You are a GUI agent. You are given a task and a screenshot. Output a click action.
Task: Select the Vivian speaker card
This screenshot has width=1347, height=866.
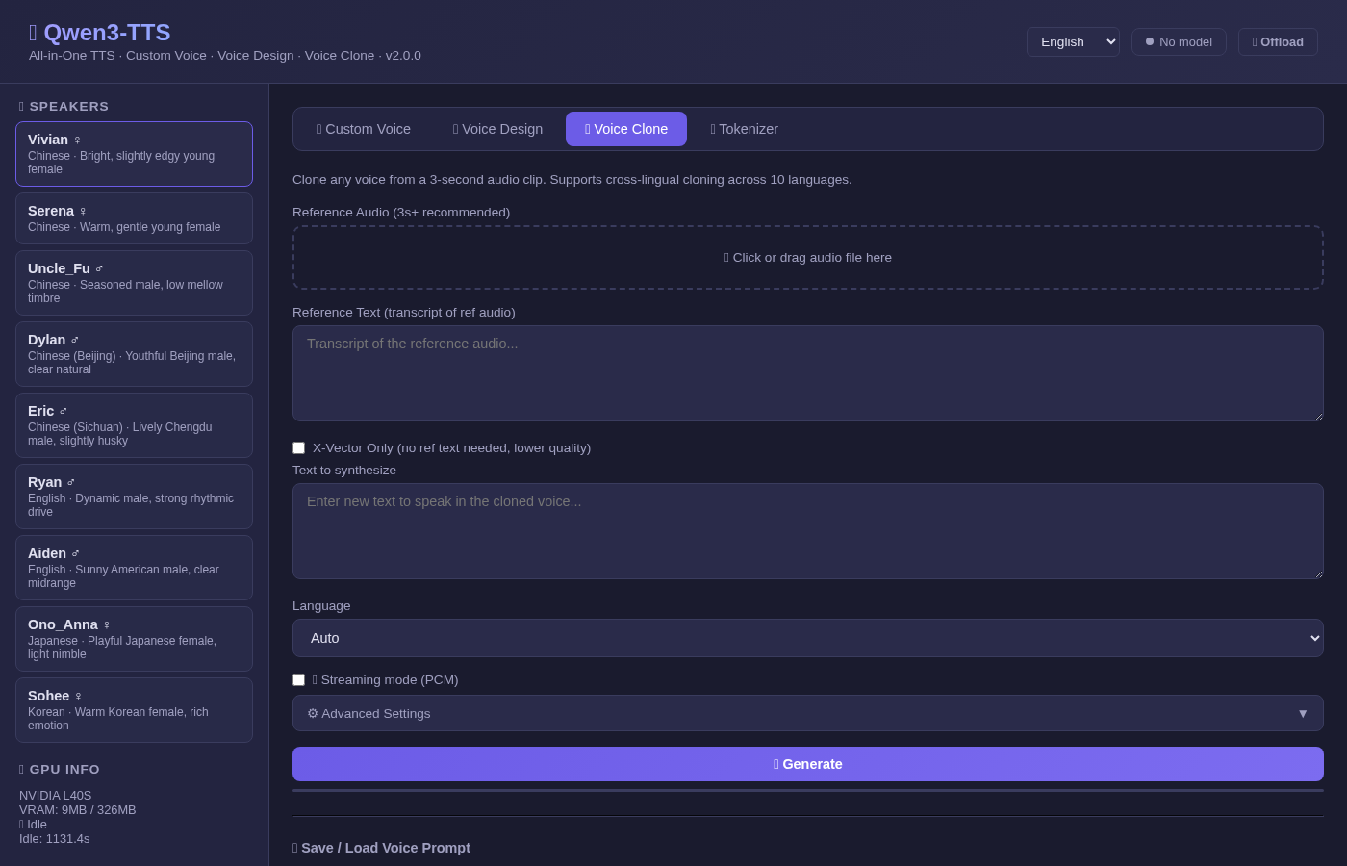(x=134, y=154)
